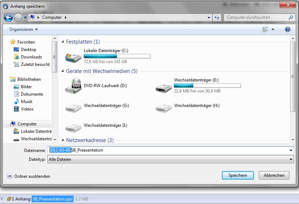Click the Speichern button
Viewport: 299px width, 204px height.
[x=238, y=175]
